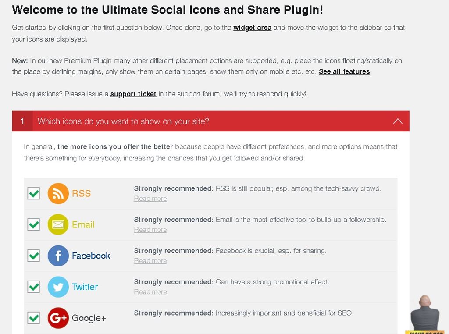
Task: Disable the Google+ checkbox
Action: pos(34,318)
